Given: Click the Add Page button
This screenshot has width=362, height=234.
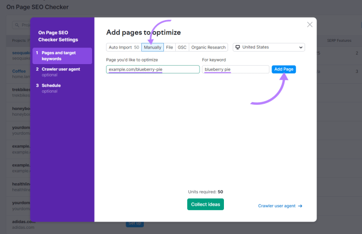Looking at the screenshot, I should point(284,69).
